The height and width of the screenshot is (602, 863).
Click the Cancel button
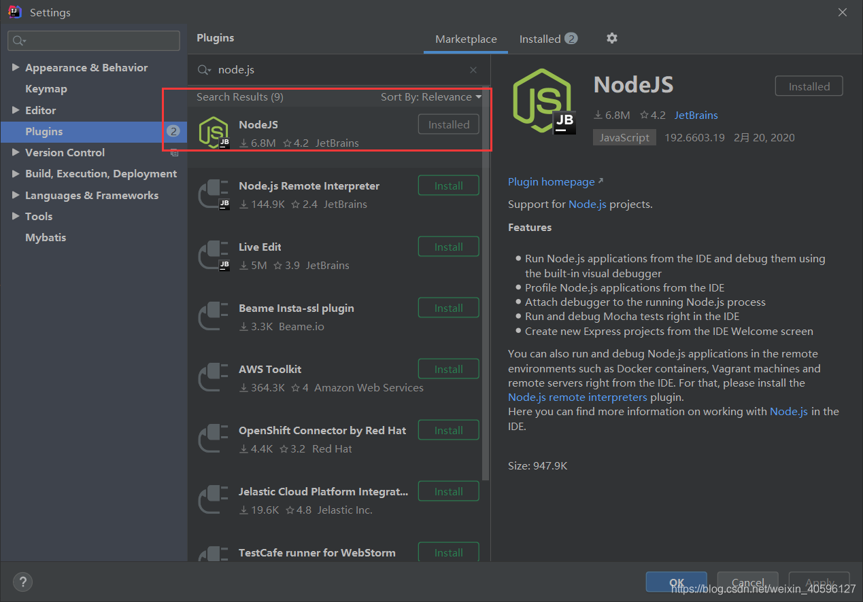(x=748, y=582)
